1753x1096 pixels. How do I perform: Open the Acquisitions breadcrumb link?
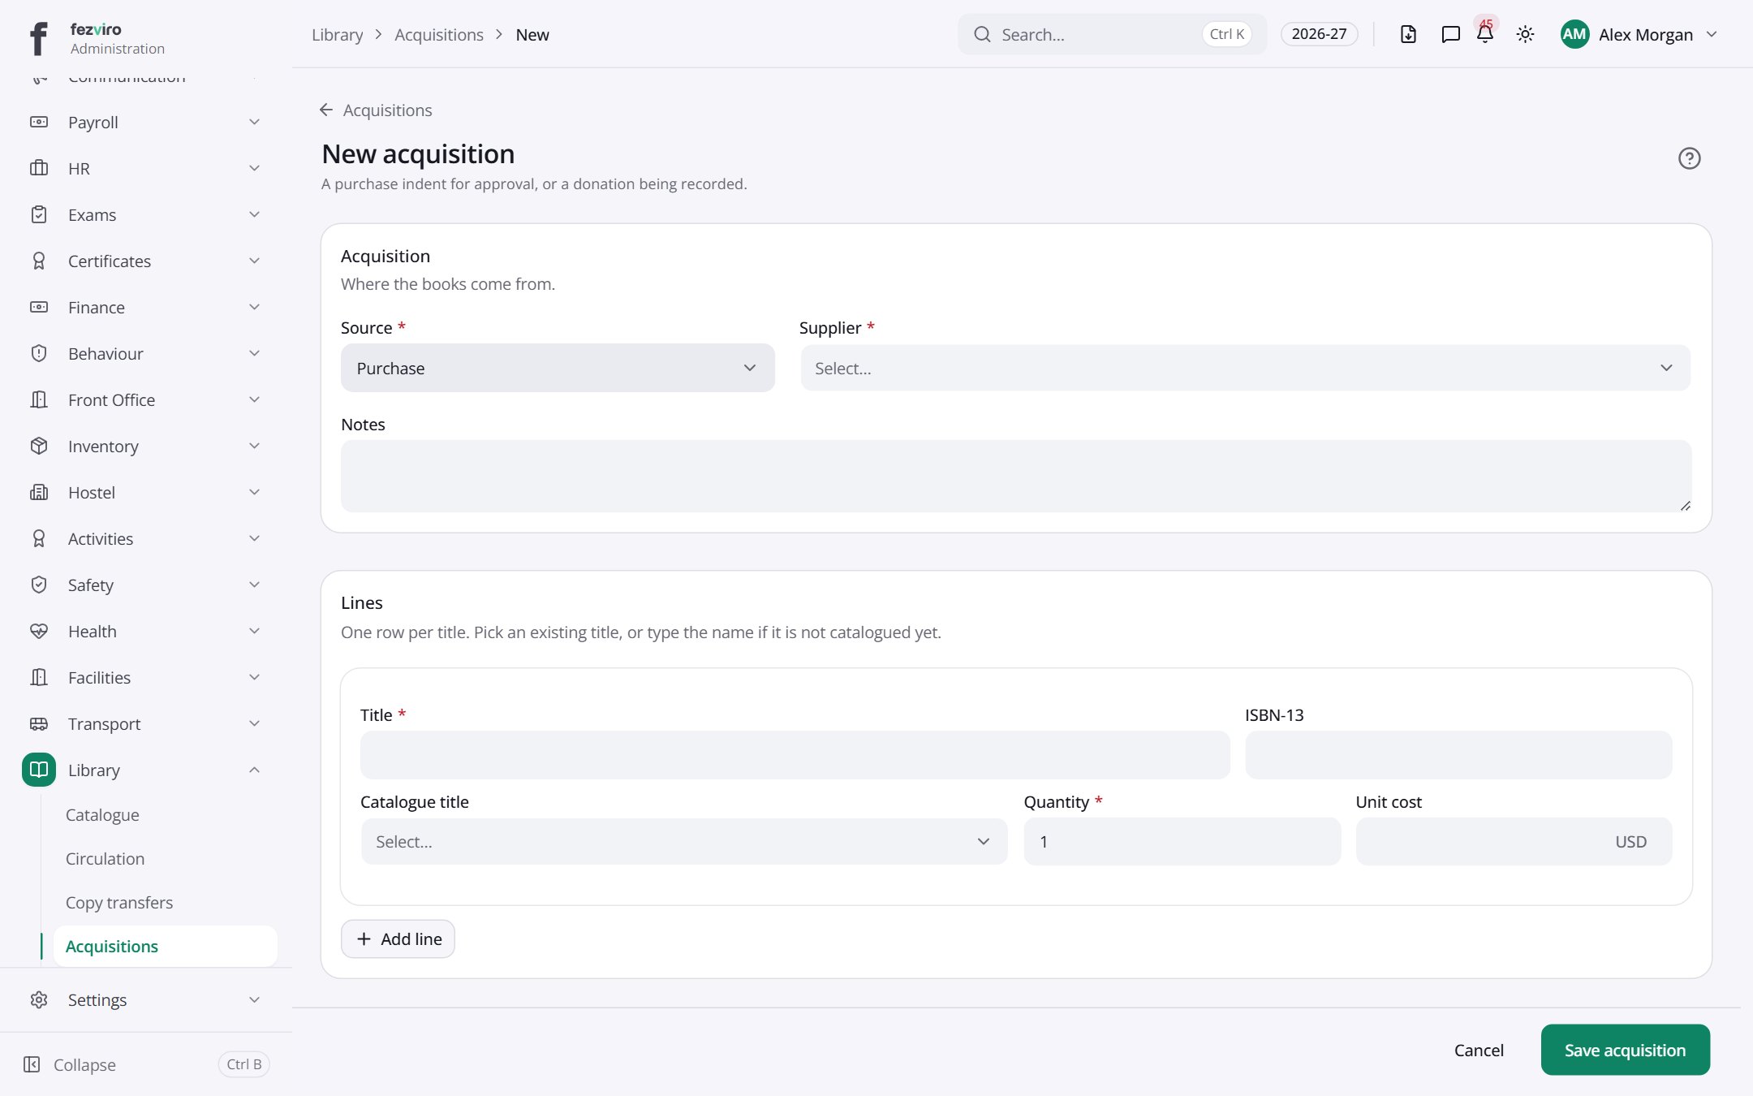pyautogui.click(x=439, y=34)
